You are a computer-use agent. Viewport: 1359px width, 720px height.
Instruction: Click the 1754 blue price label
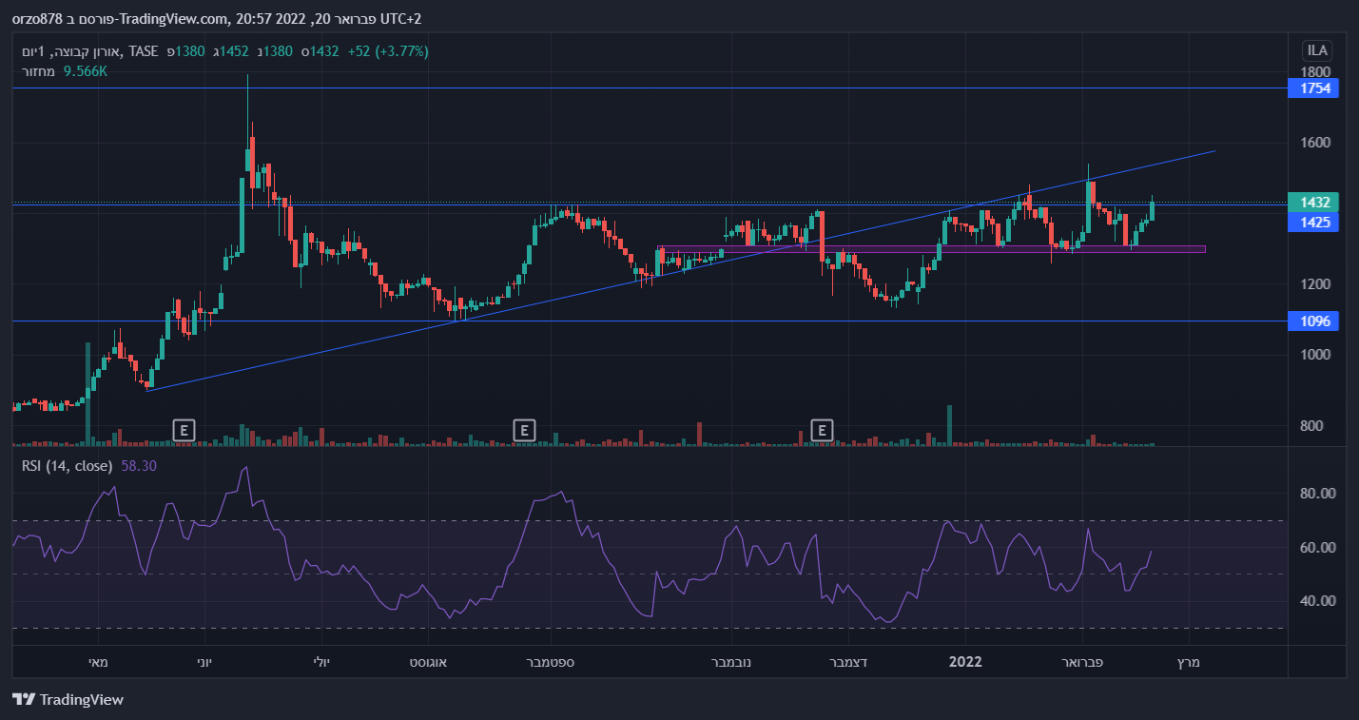pyautogui.click(x=1313, y=88)
